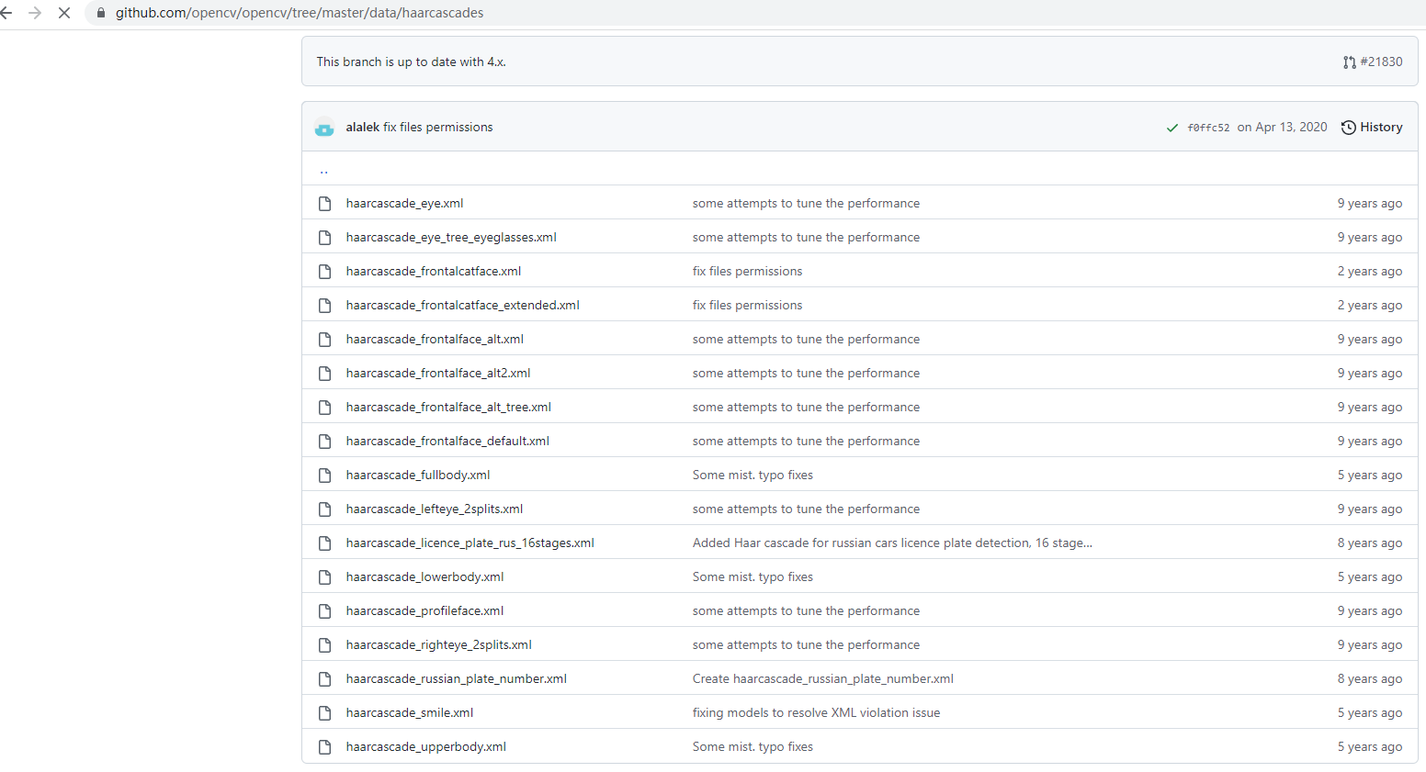Click '8 years ago' on licence_plate_rus_16stages row
The height and width of the screenshot is (772, 1426).
coord(1370,543)
